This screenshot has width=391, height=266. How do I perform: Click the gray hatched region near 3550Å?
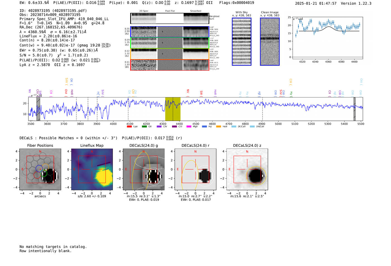[x=38, y=109]
